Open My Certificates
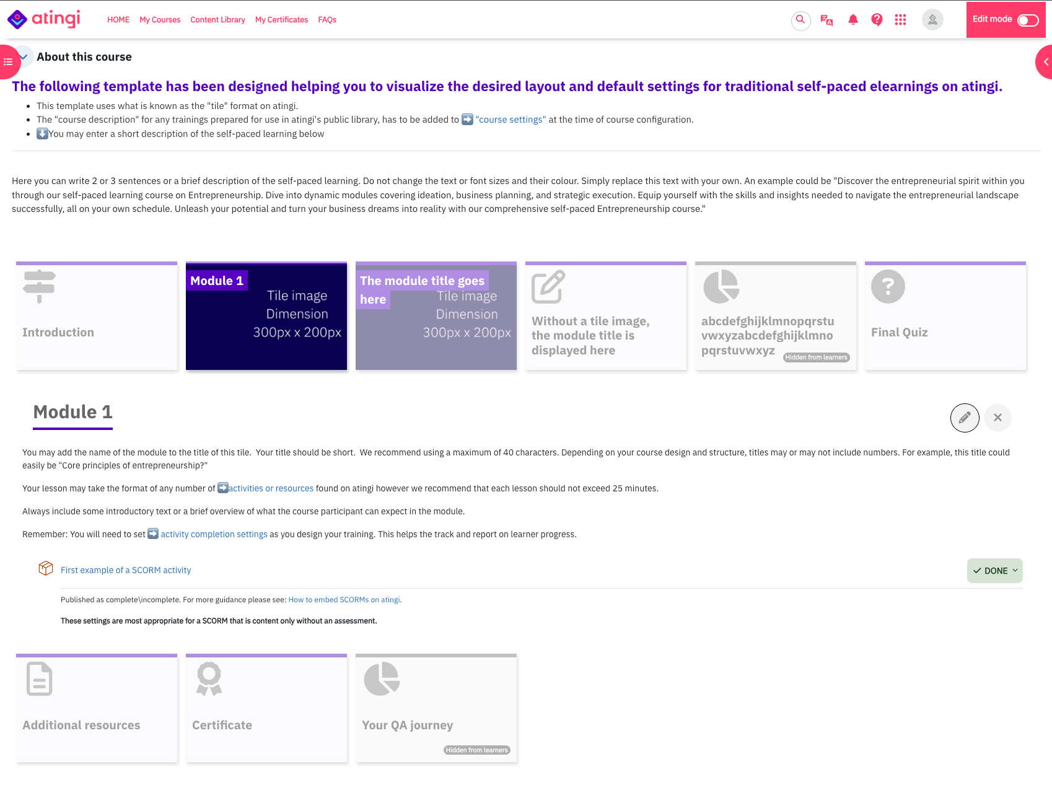 282,20
